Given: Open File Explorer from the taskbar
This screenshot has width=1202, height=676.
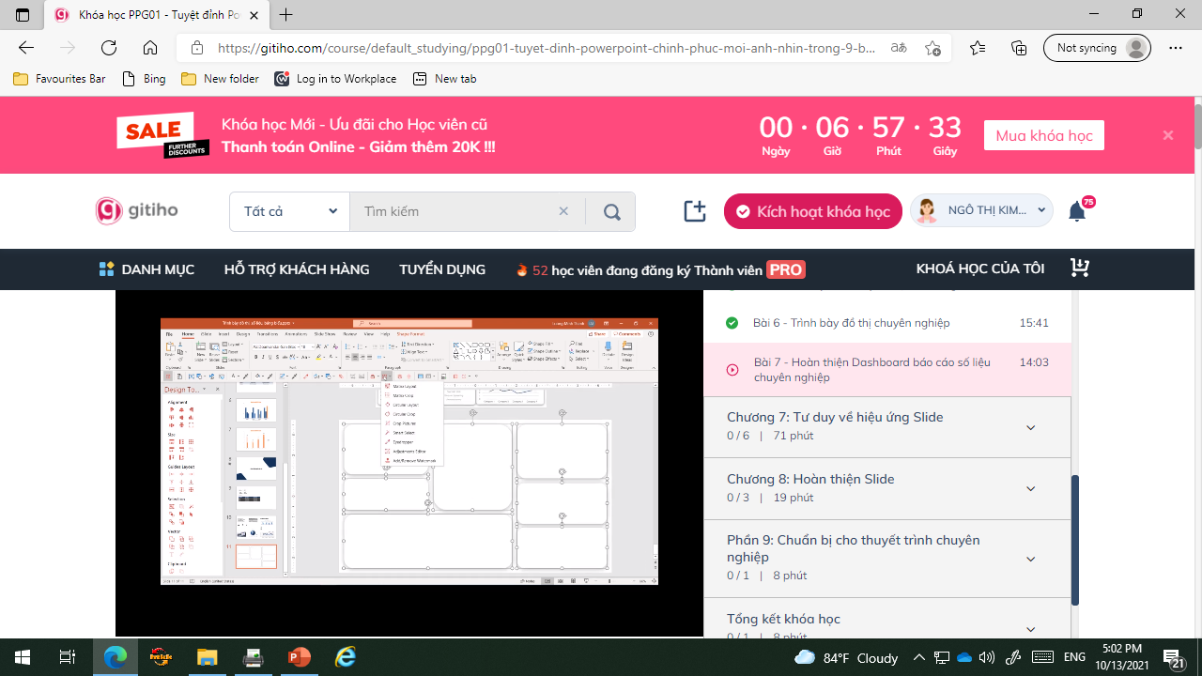Looking at the screenshot, I should click(207, 657).
